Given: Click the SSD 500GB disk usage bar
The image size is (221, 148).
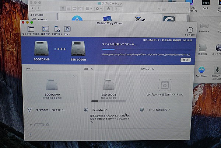Looking at the screenshot, I should tap(109, 101).
